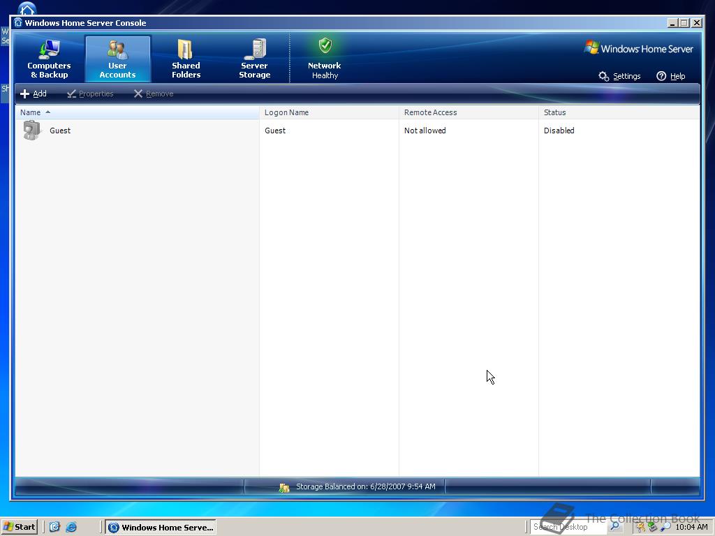Sort by the Remote Access column

469,112
